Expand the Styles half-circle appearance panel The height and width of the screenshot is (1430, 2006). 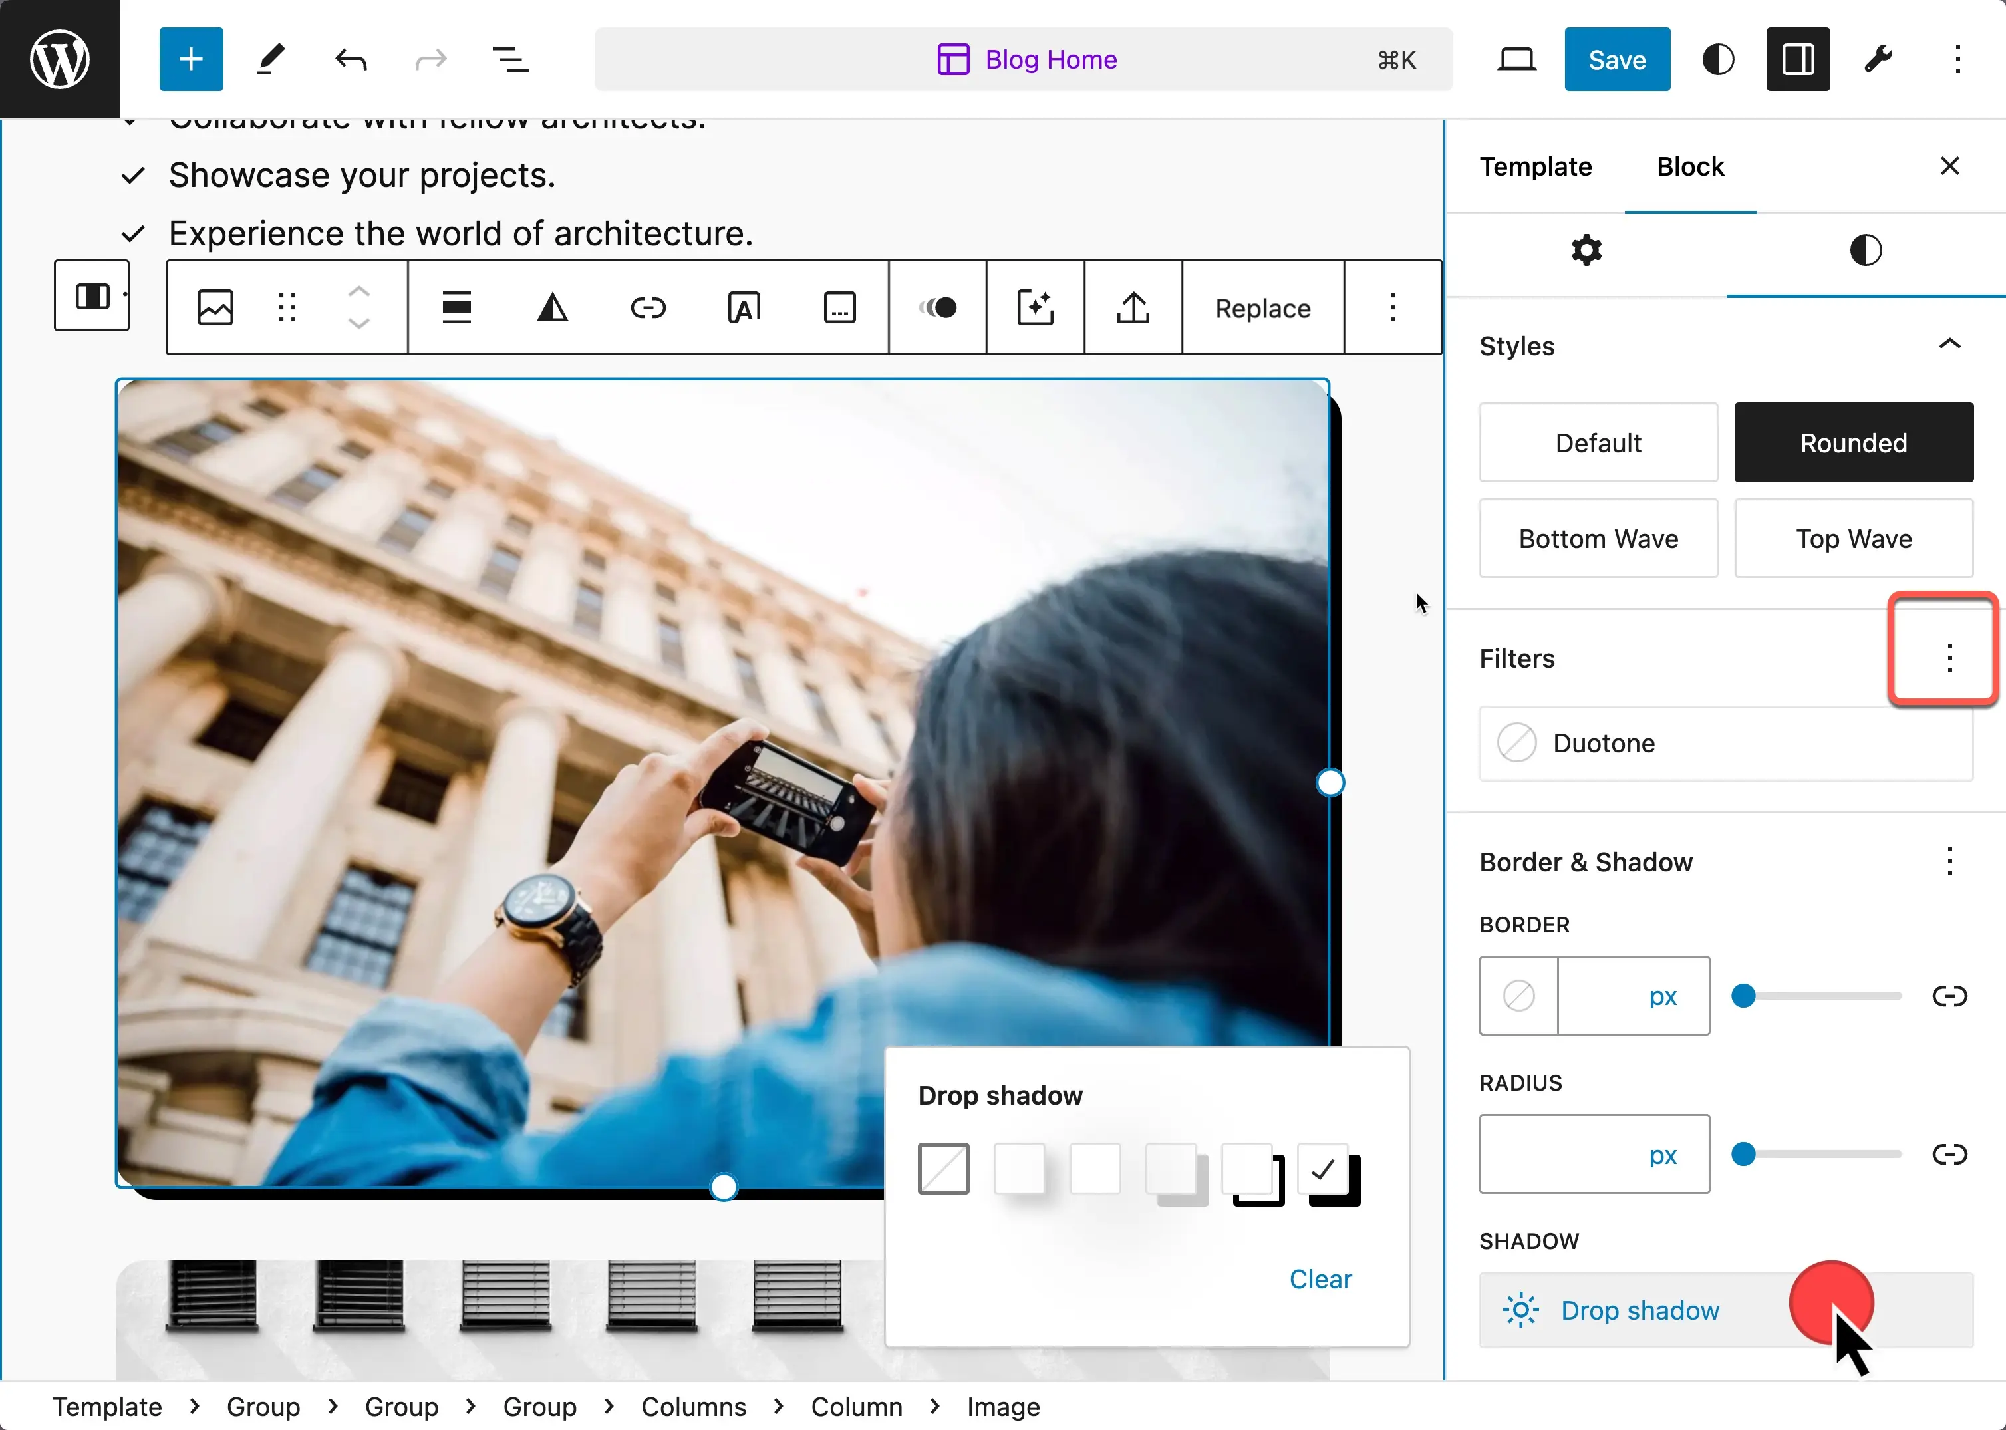1864,249
